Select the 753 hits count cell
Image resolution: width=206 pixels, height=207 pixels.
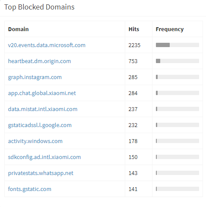click(133, 61)
